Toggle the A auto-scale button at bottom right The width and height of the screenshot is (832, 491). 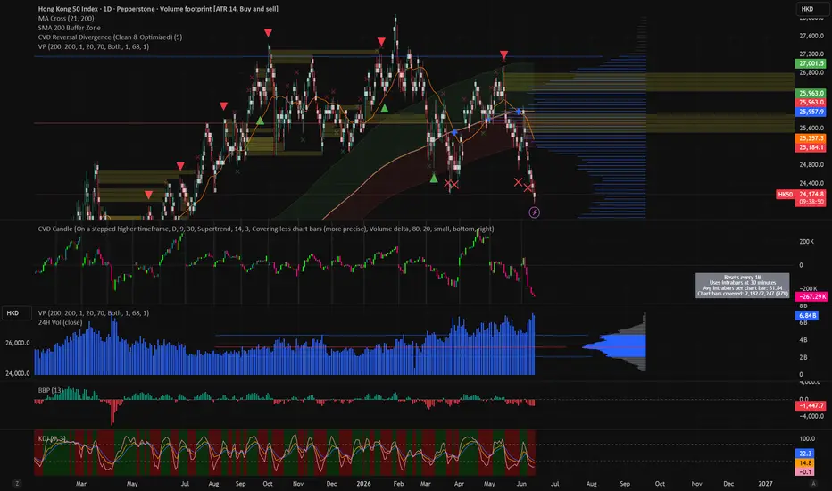(813, 484)
